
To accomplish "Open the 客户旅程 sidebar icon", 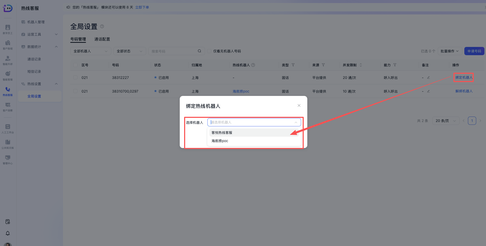I will pos(8,44).
